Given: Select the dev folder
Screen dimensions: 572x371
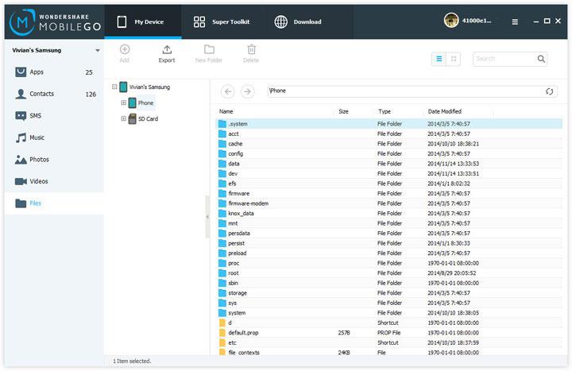Looking at the screenshot, I should click(388, 173).
